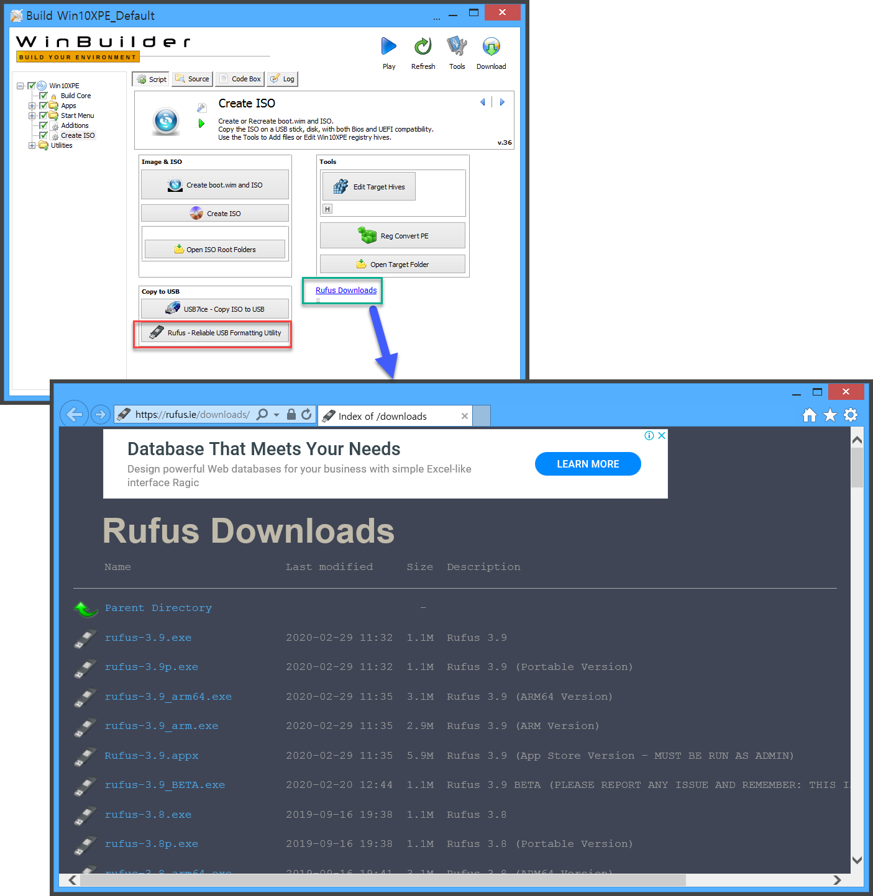The image size is (873, 896).
Task: Collapse the Win10XPE tree node
Action: tap(20, 86)
